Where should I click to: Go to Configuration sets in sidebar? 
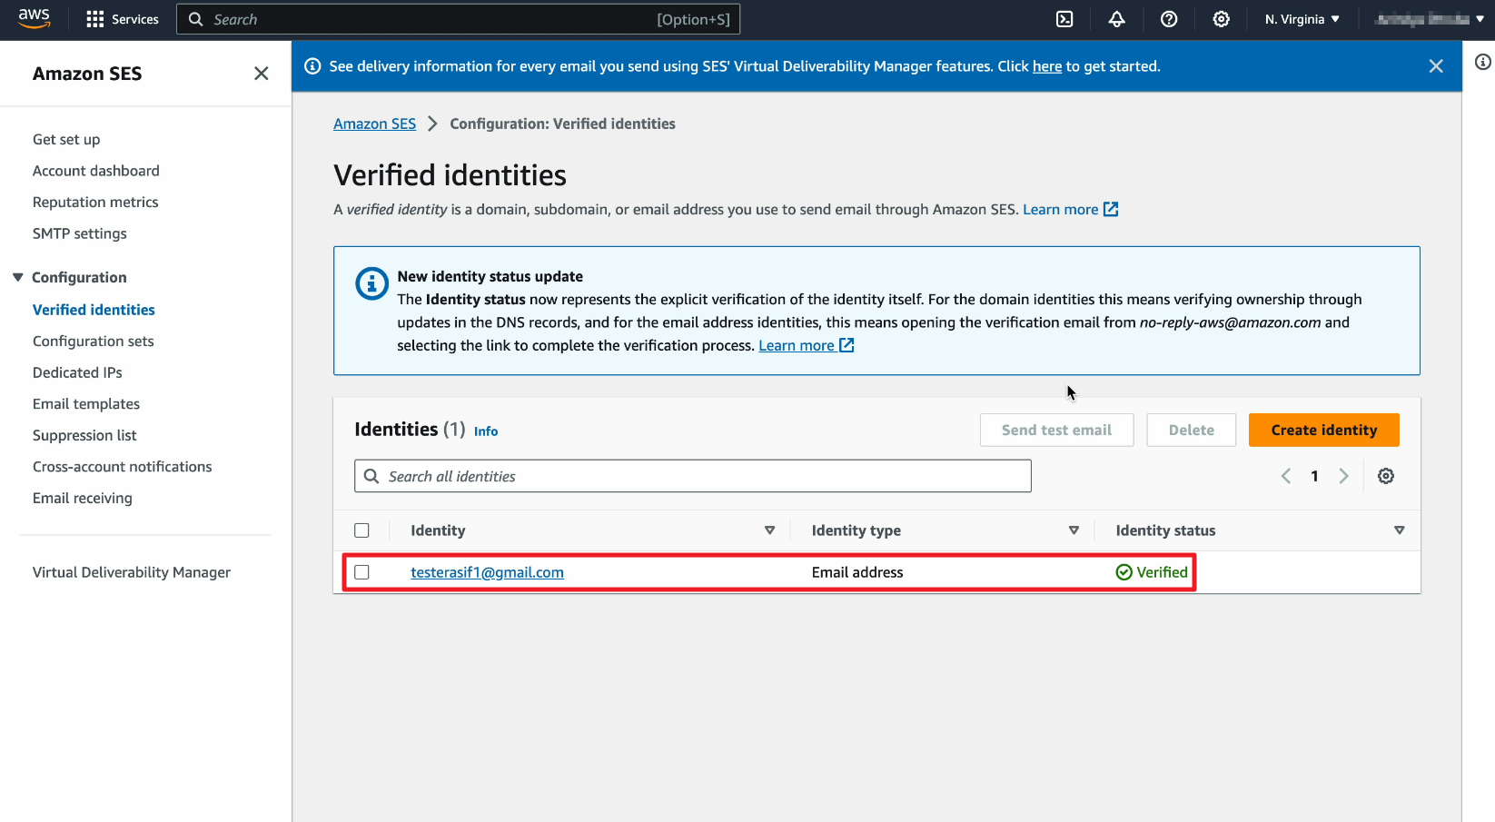tap(94, 342)
